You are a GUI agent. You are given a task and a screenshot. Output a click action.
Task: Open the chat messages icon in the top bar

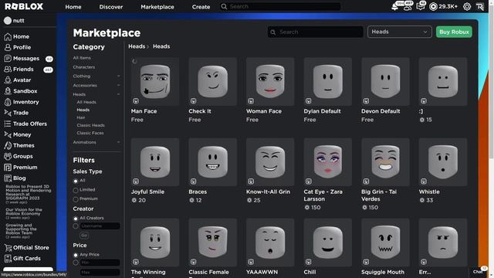pos(420,7)
